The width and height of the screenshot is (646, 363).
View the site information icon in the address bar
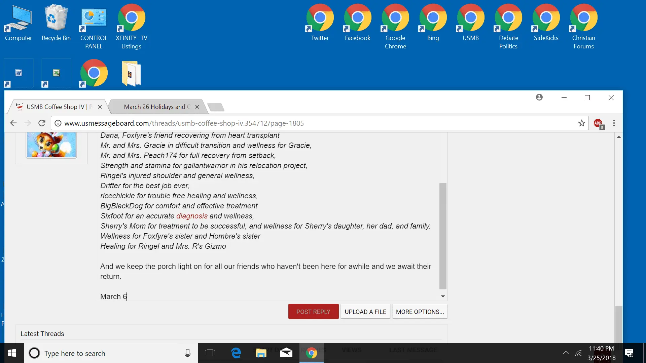pyautogui.click(x=58, y=123)
